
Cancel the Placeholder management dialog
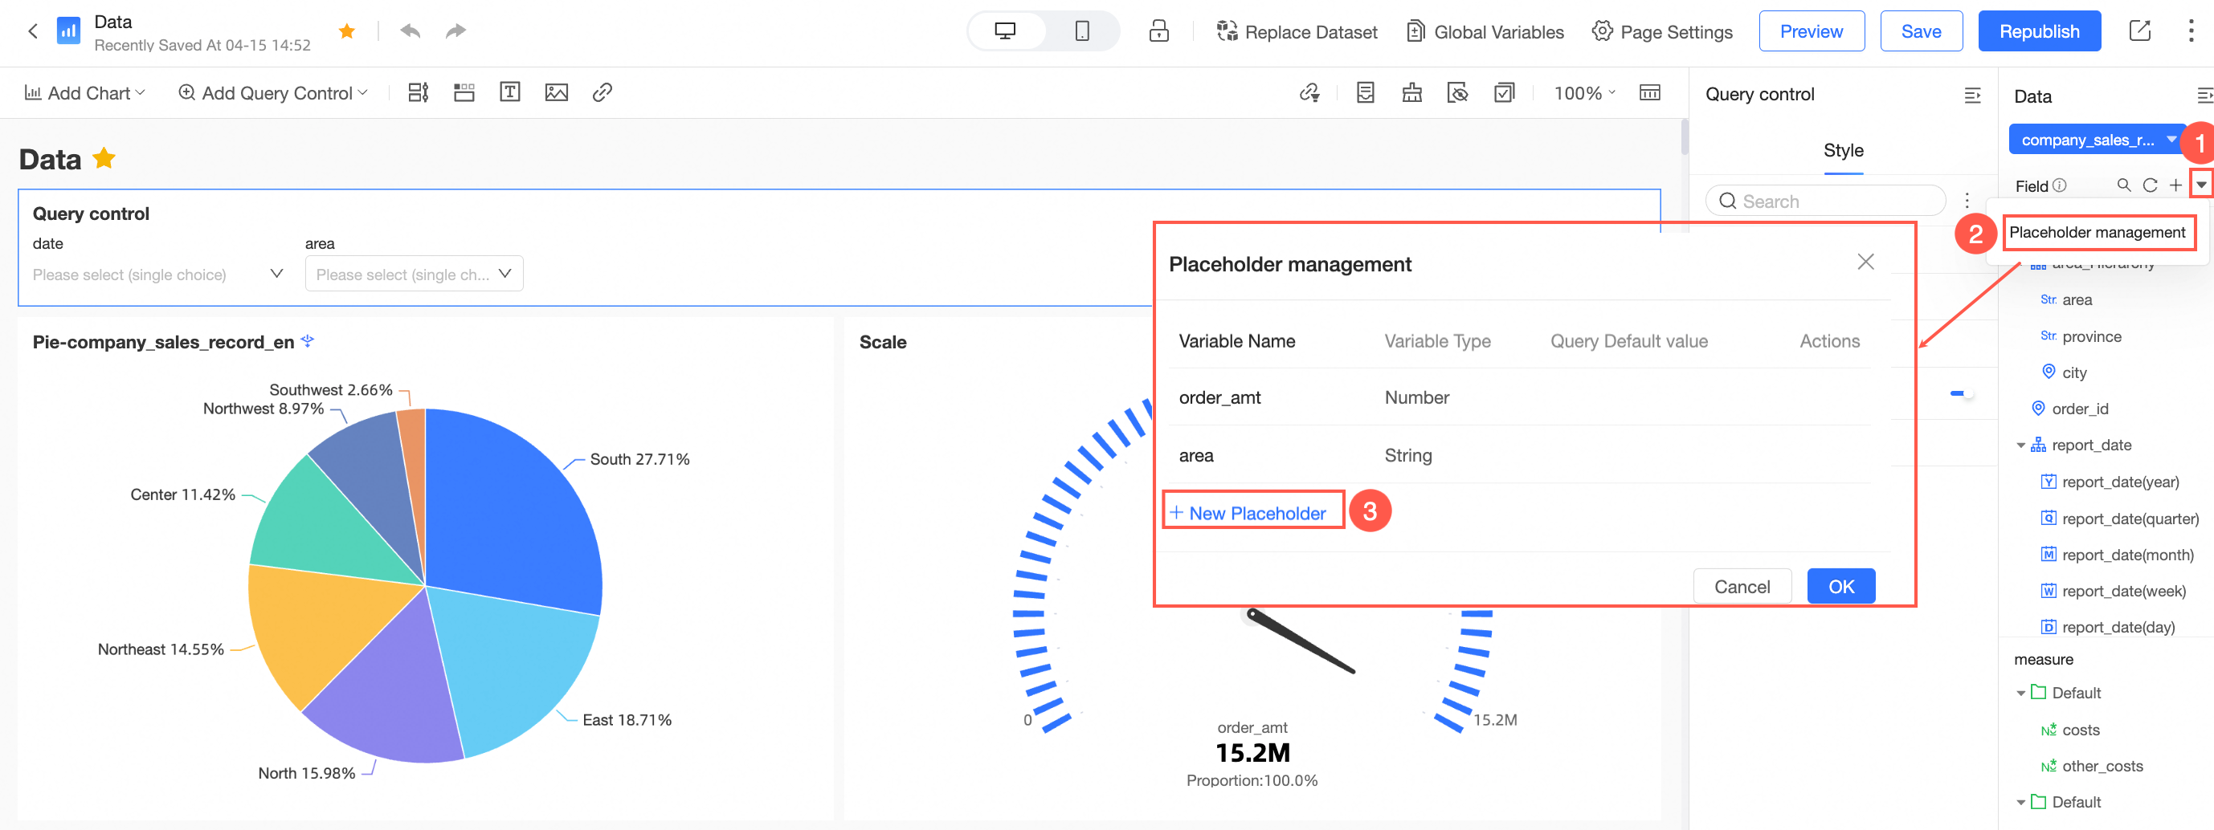pos(1742,587)
